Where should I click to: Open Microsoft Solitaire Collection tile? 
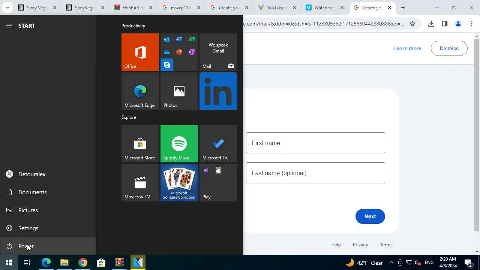coord(179,183)
